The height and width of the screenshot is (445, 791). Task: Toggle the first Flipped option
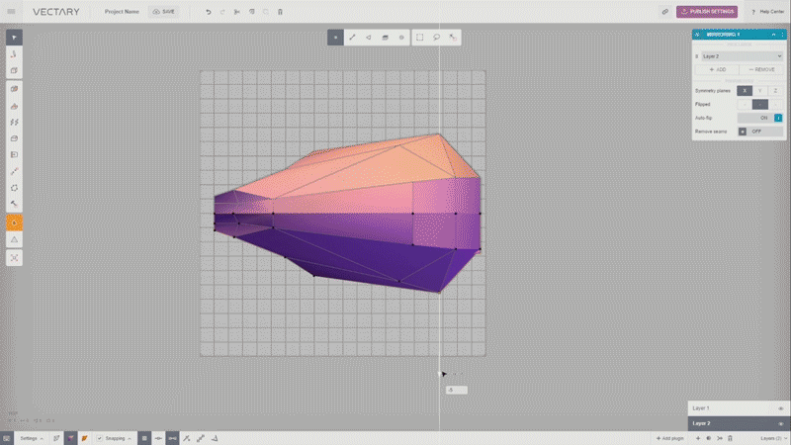point(745,105)
